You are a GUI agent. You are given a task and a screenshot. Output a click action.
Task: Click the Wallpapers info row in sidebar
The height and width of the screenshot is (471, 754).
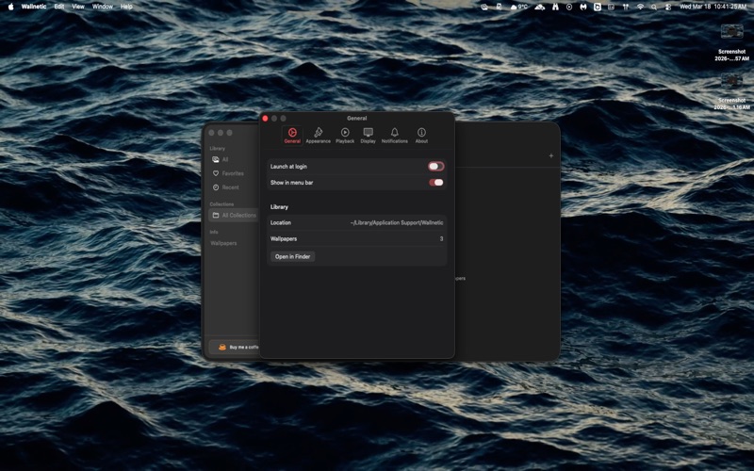pyautogui.click(x=223, y=243)
